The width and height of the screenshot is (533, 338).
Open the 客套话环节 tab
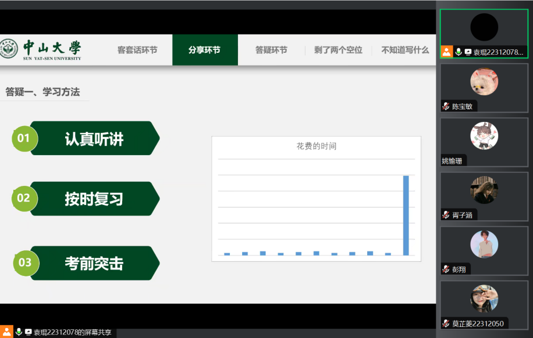click(x=137, y=50)
